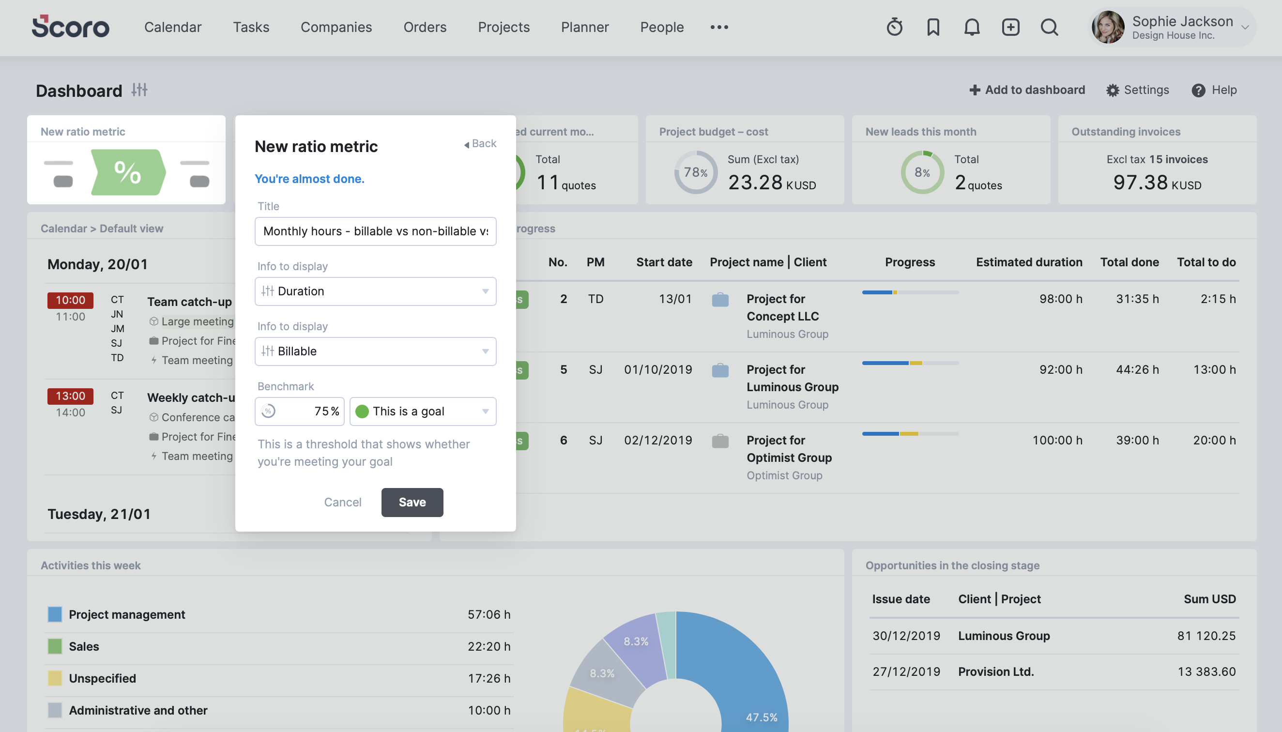Screen dimensions: 1282x732
Task: Open the Weekly catch-up event
Action: pyautogui.click(x=191, y=397)
